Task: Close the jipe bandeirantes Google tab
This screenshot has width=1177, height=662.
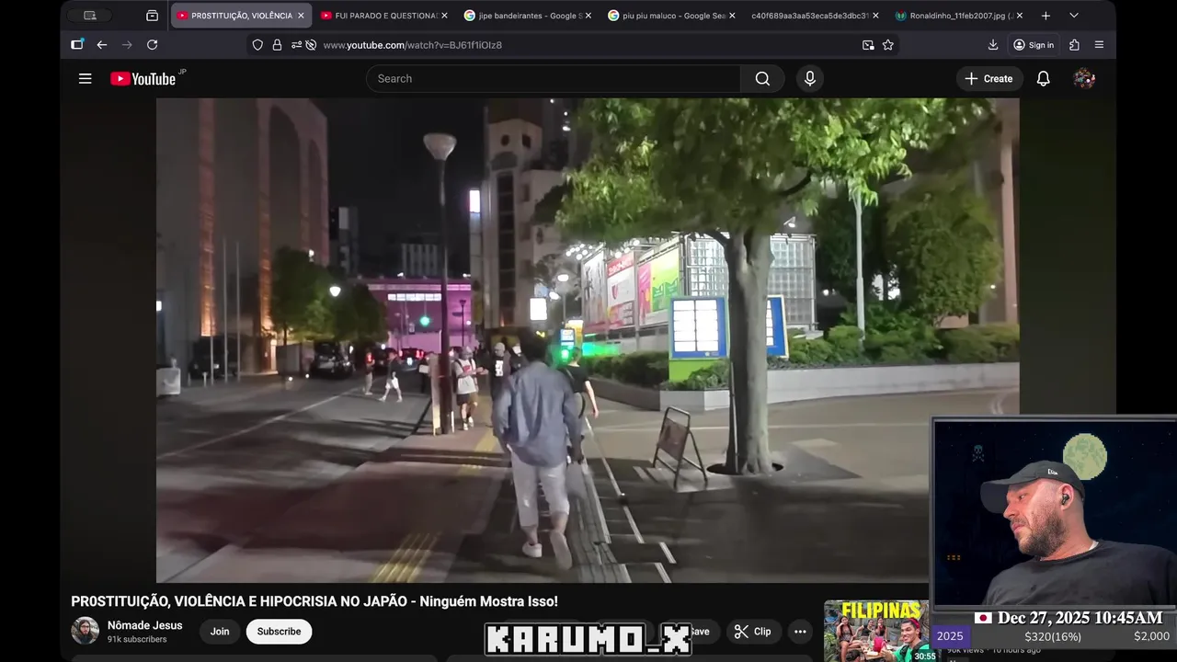Action: tap(588, 16)
